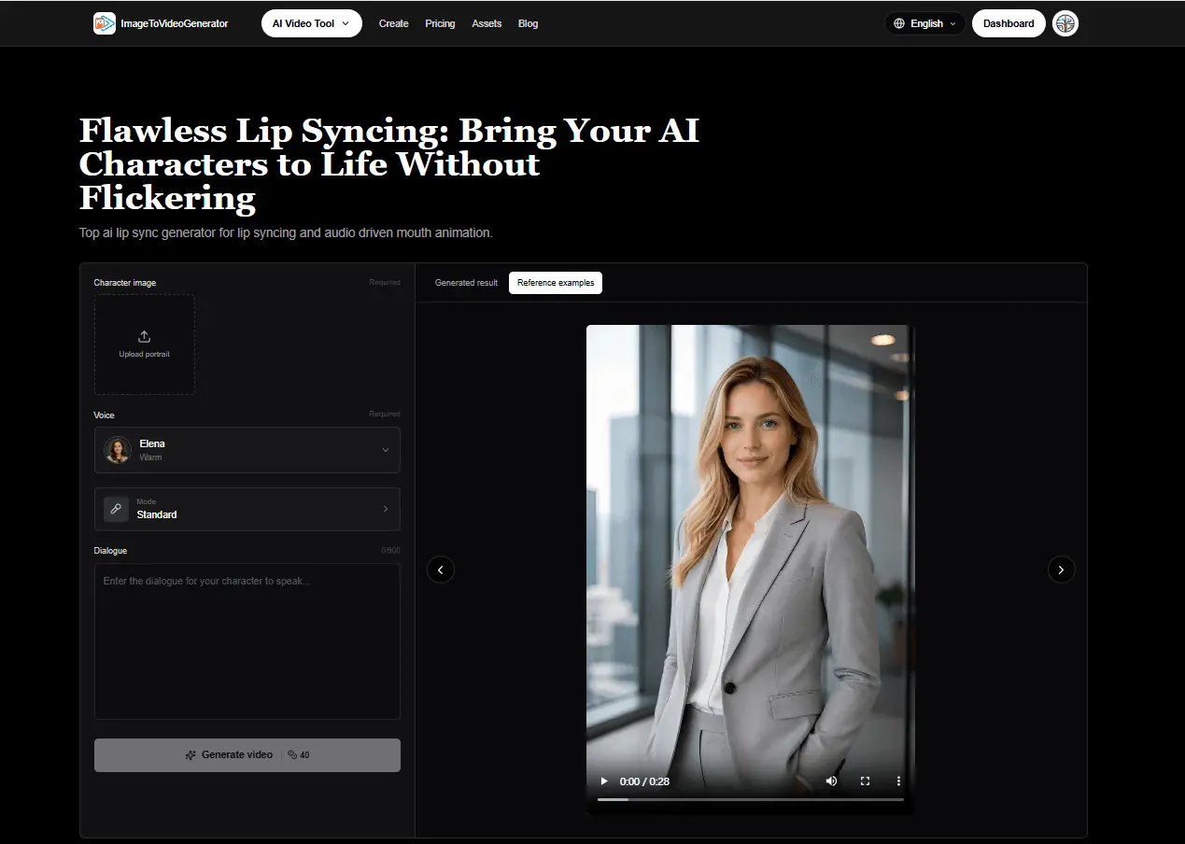Click the ImageToVideoGenerator brand name
1185x844 pixels.
point(175,23)
